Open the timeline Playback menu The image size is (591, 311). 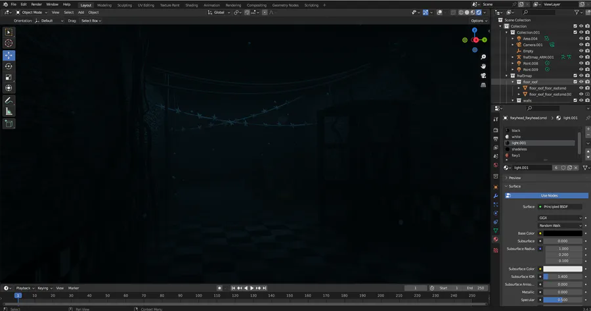click(x=24, y=288)
